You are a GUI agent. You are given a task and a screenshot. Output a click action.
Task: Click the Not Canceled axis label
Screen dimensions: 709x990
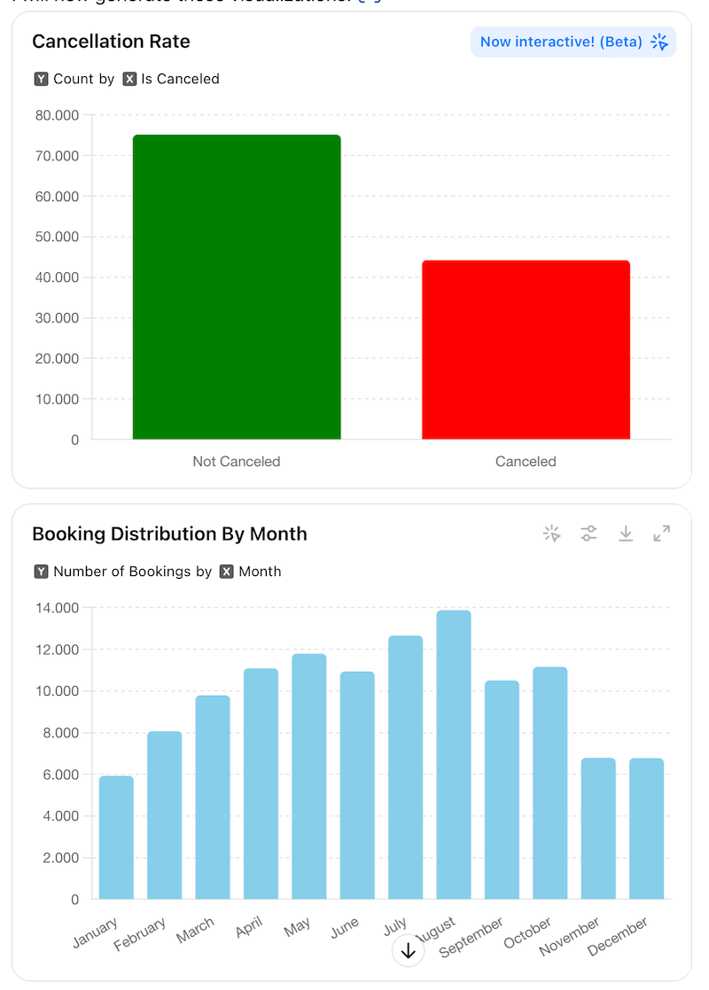(236, 461)
